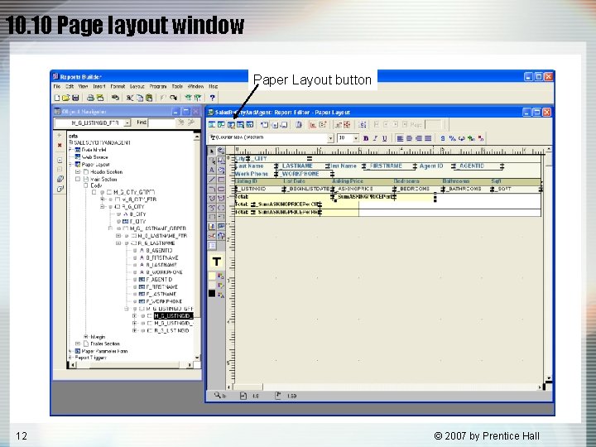
Task: Expand the Trailer Section tree node
Action: pyautogui.click(x=78, y=344)
